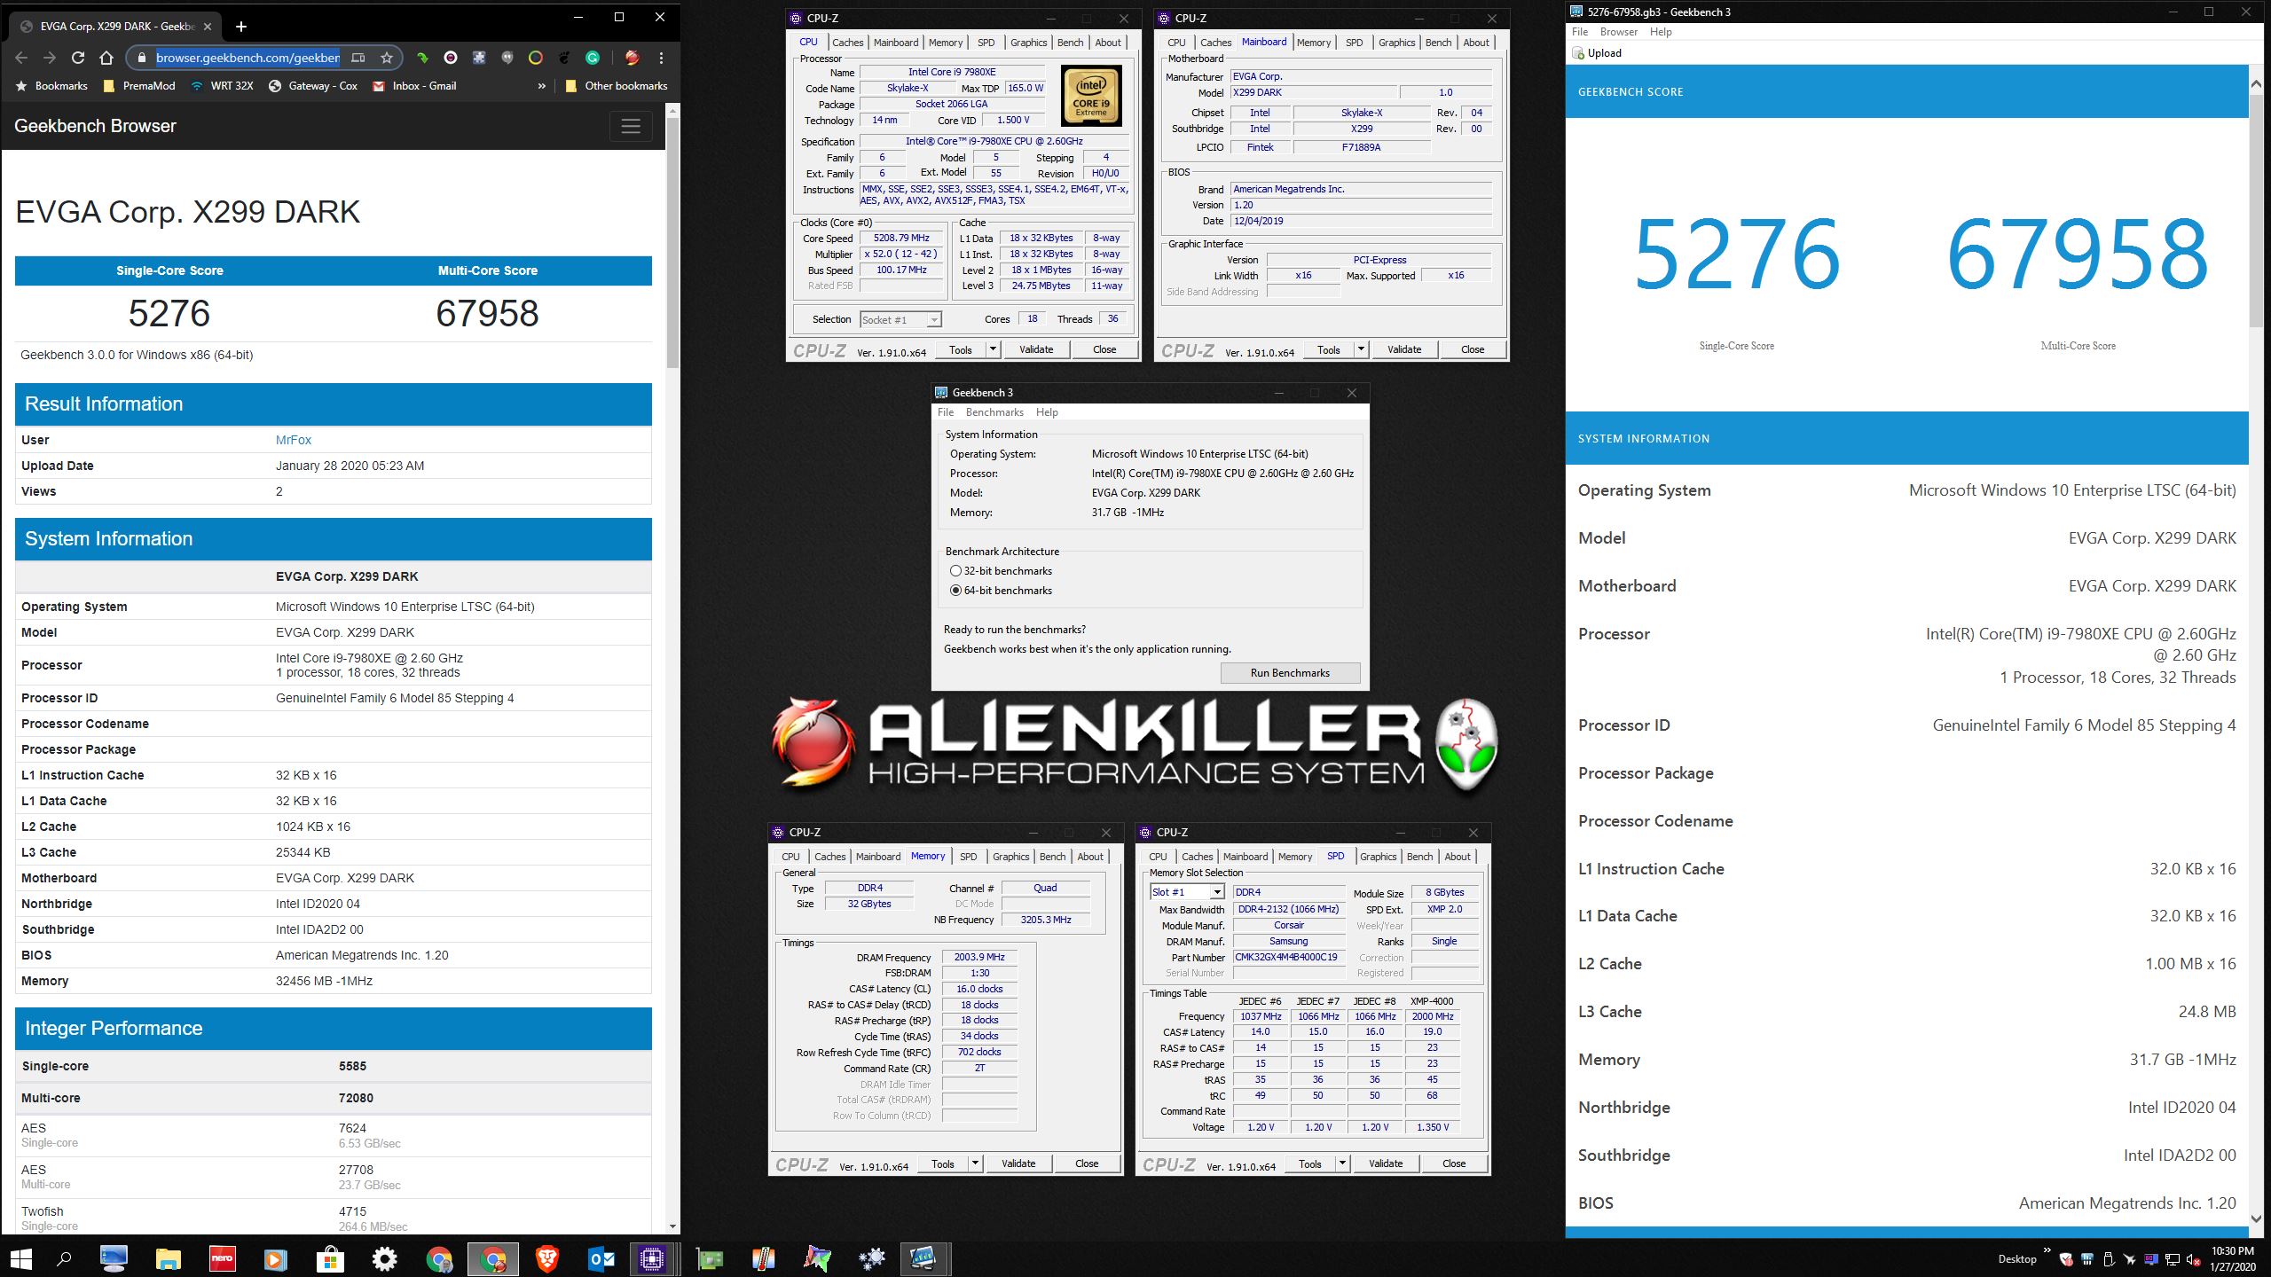The width and height of the screenshot is (2271, 1277).
Task: Open the Geekbench Browser hamburger menu
Action: point(631,126)
